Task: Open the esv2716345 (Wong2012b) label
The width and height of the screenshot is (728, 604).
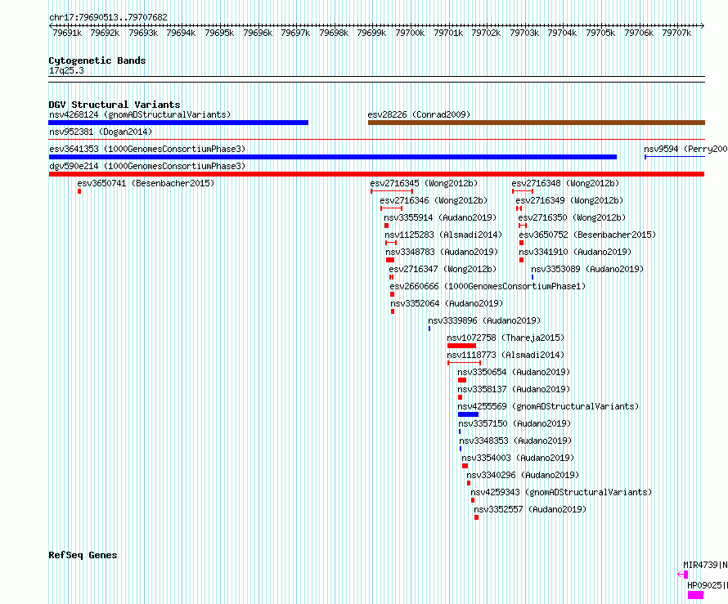Action: 424,183
